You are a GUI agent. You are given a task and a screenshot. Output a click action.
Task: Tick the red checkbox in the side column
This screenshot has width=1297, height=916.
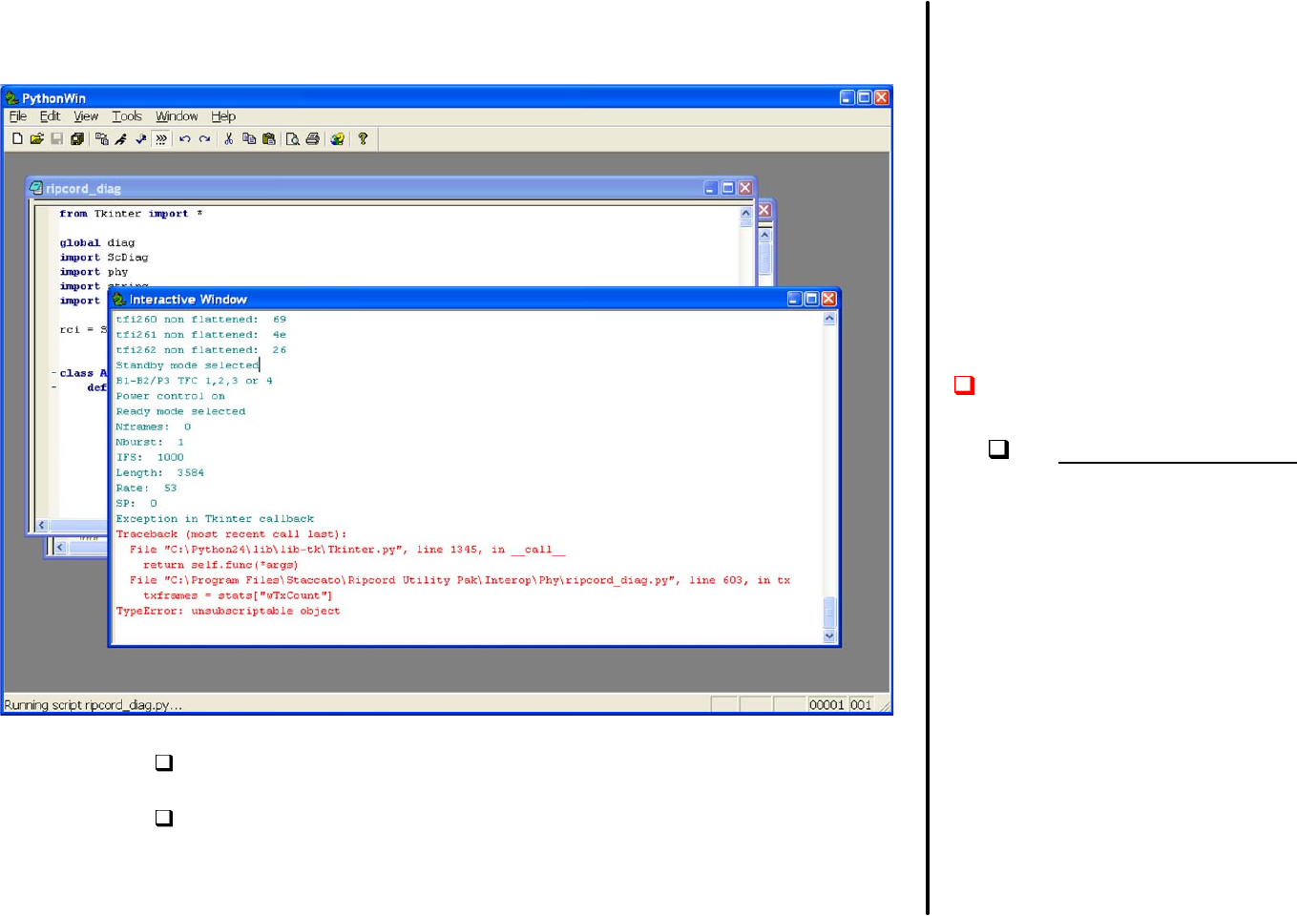coord(964,385)
